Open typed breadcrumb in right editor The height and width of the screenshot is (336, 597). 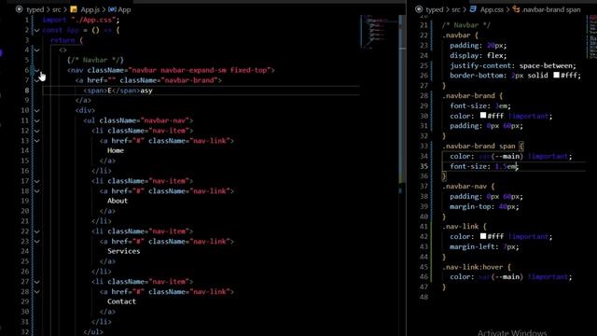(435, 9)
